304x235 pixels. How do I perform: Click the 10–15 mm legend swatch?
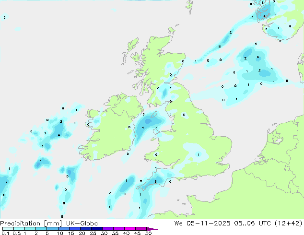(63, 229)
